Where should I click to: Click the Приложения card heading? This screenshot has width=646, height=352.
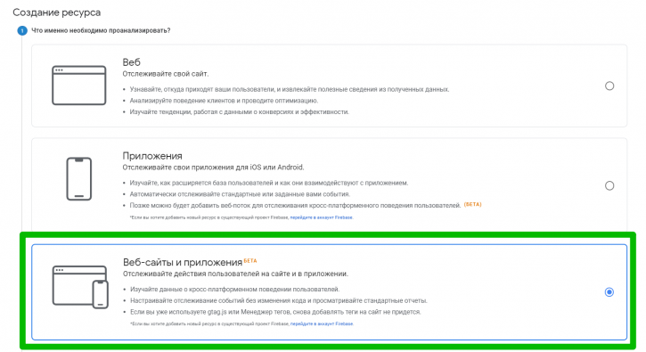click(x=152, y=156)
